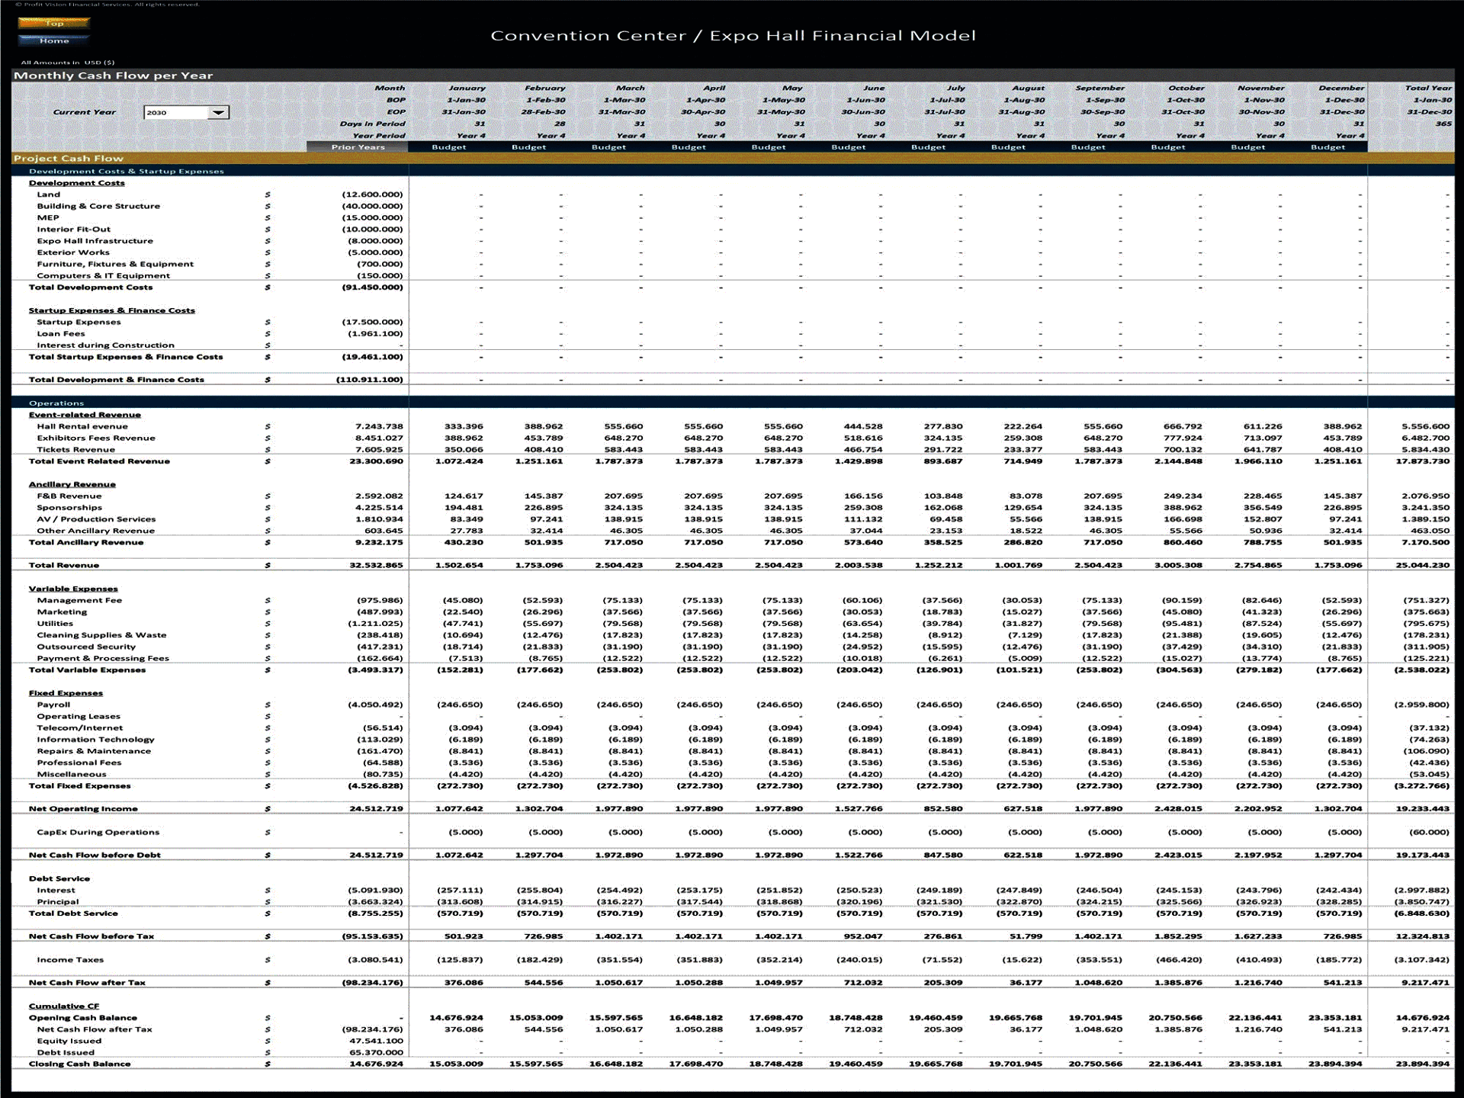Viewport: 1464px width, 1098px height.
Task: Select the Exhibitors Fees Revenue label
Action: pyautogui.click(x=96, y=438)
